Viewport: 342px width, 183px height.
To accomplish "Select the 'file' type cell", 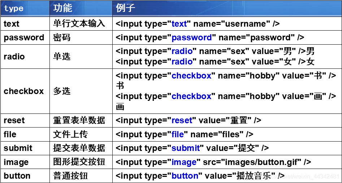I will 25,134.
